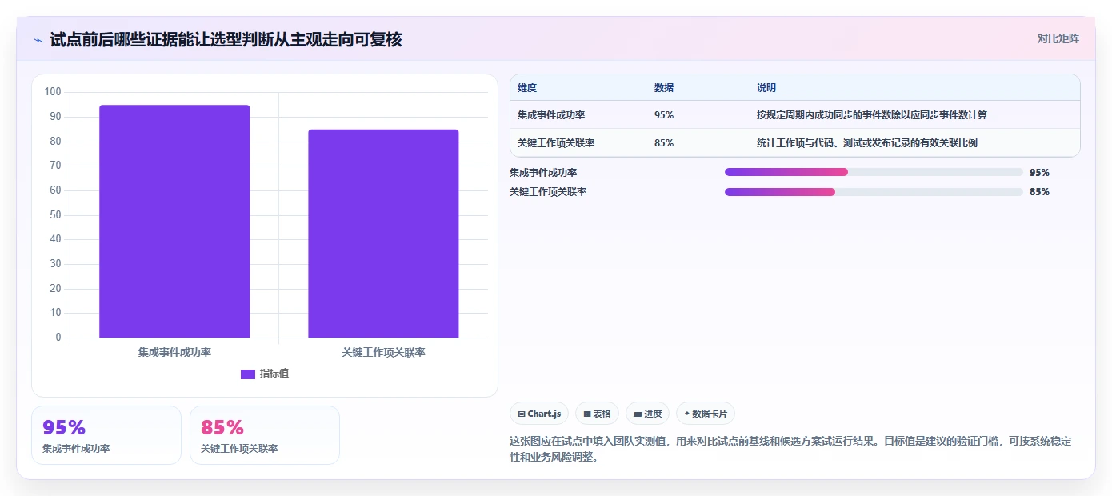Click the title 试点前后哪些证据能让选型判断从主观走向可复核
The height and width of the screenshot is (496, 1112).
point(226,39)
